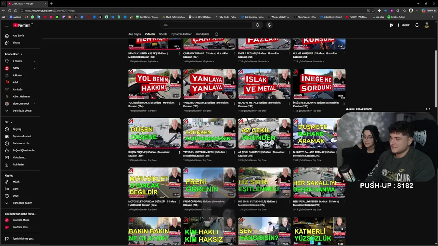Open options menu for MOTOSİKLET OYUNCAK DEĞİLDİR video
The width and height of the screenshot is (438, 246).
tap(179, 202)
